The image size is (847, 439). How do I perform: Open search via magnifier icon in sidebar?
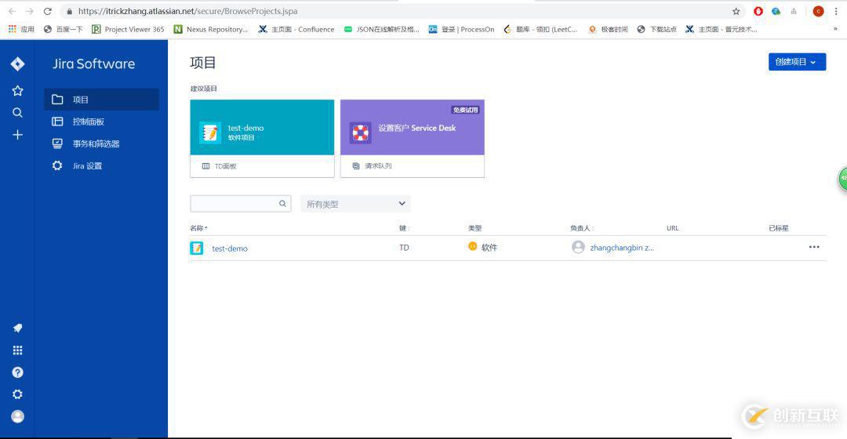pyautogui.click(x=17, y=112)
